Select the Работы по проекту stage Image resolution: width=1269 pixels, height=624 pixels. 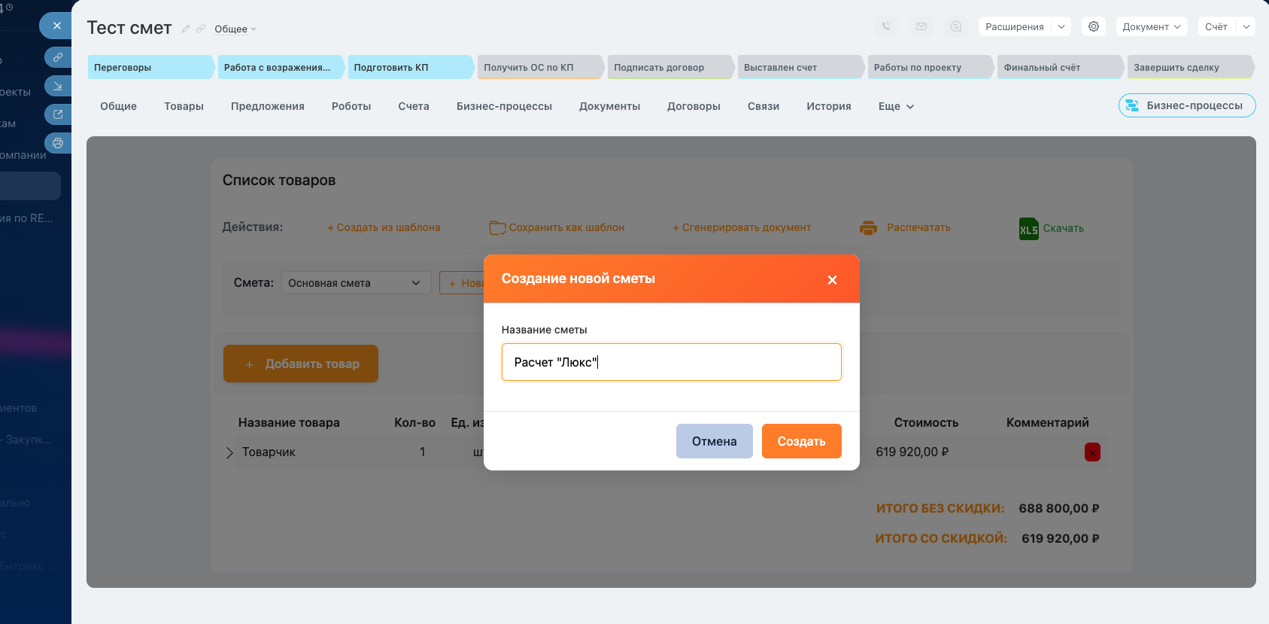[x=931, y=67]
